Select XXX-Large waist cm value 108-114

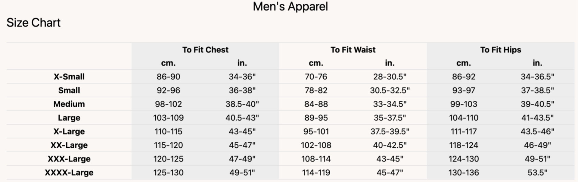tap(316, 159)
